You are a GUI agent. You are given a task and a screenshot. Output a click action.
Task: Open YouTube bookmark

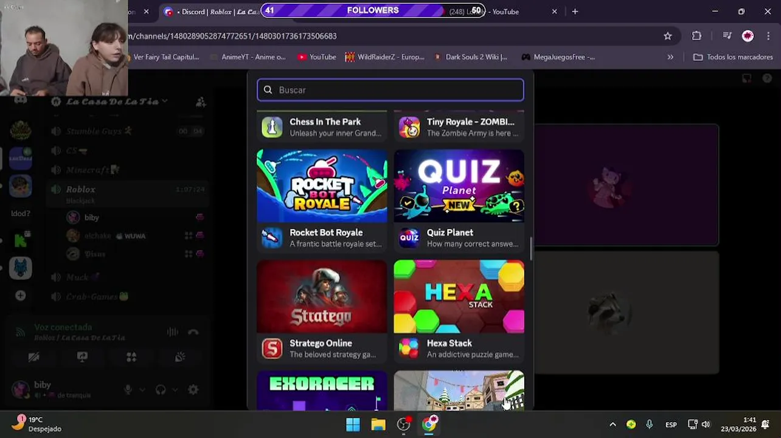click(317, 57)
